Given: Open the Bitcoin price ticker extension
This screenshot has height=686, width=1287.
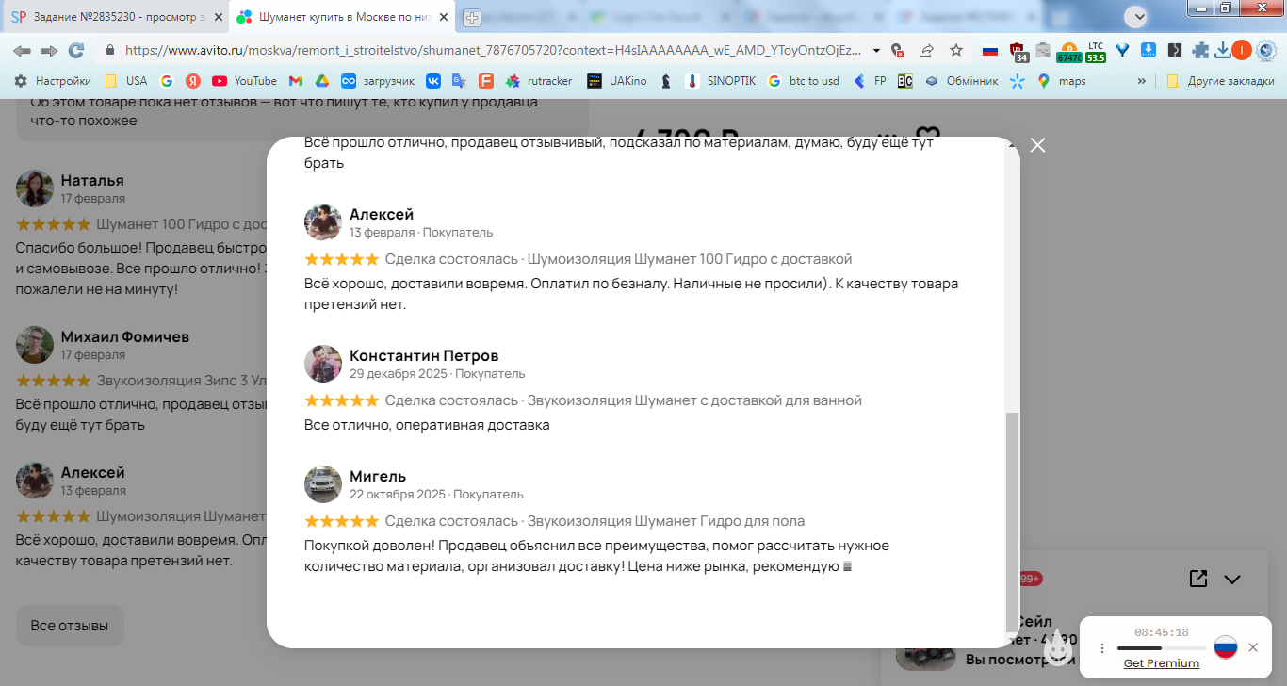Looking at the screenshot, I should [x=1068, y=51].
